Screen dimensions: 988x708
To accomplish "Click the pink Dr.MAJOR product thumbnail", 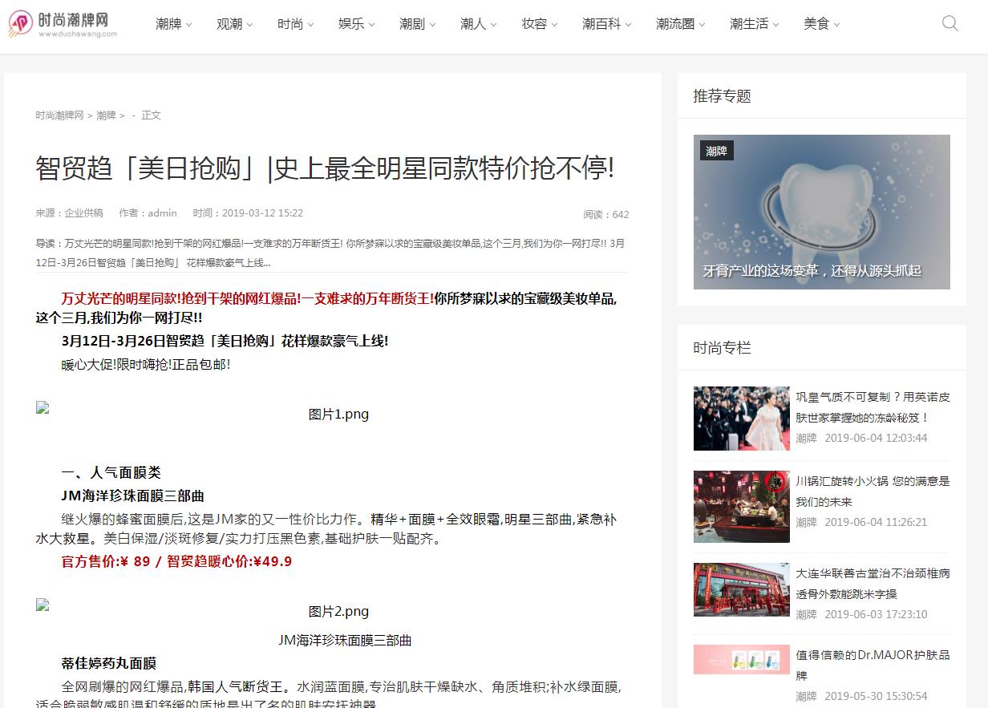I will (x=742, y=660).
